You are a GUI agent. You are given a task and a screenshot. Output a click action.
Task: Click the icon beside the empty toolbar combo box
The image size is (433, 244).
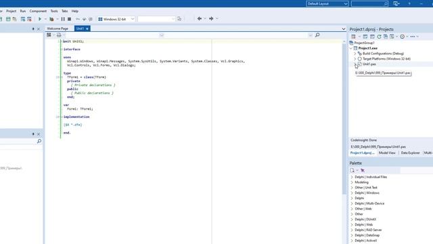click(179, 19)
